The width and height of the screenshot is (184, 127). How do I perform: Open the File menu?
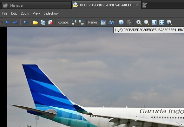pyautogui.click(x=5, y=13)
